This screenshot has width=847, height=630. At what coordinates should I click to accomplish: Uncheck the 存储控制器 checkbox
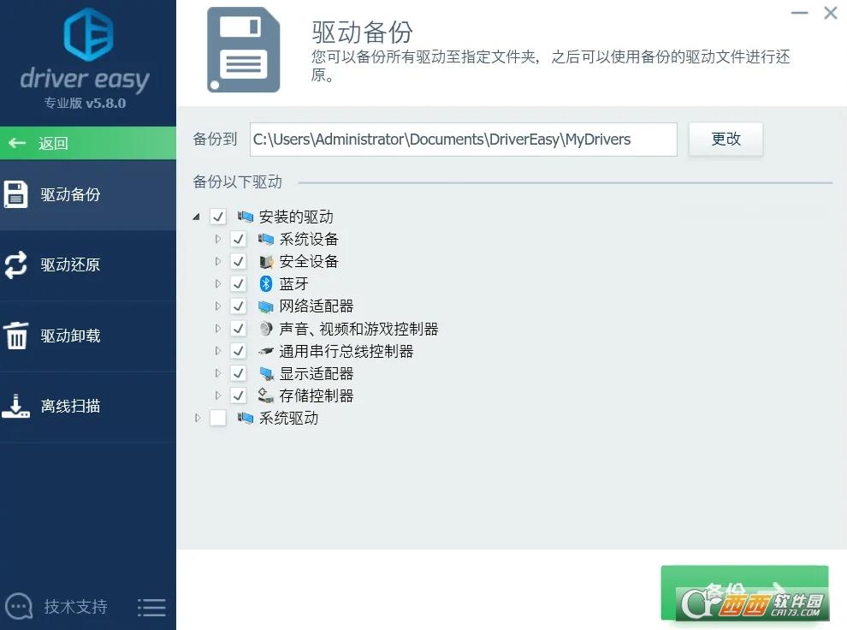(238, 395)
